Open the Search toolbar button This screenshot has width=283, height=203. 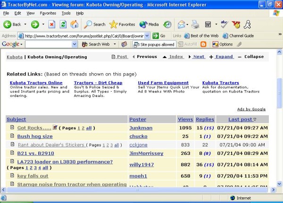pos(95,25)
